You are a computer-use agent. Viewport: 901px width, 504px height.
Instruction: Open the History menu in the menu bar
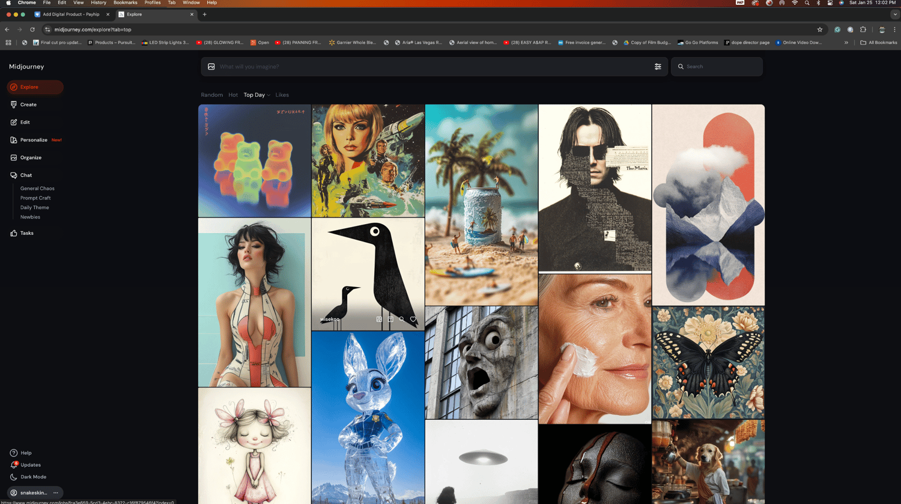coord(99,3)
